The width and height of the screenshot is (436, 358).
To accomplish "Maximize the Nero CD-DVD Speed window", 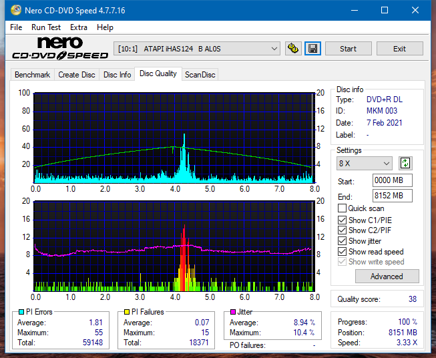I will pyautogui.click(x=385, y=10).
